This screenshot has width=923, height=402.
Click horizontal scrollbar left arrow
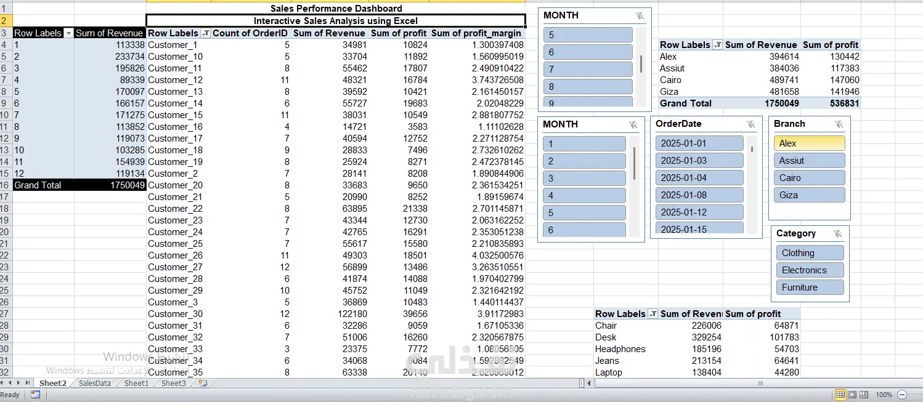pos(590,383)
